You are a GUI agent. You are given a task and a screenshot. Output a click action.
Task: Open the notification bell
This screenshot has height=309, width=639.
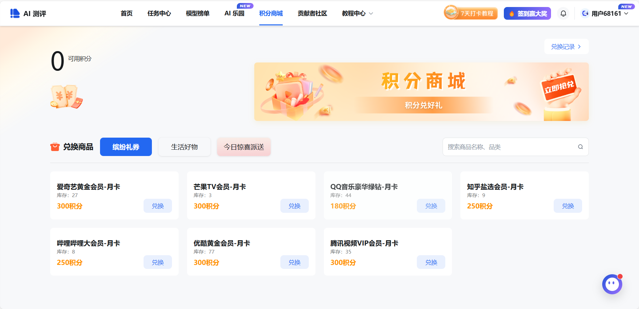tap(563, 13)
